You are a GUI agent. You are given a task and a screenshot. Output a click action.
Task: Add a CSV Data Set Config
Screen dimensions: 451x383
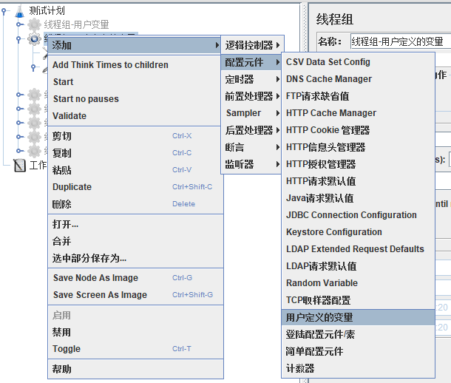(x=358, y=62)
